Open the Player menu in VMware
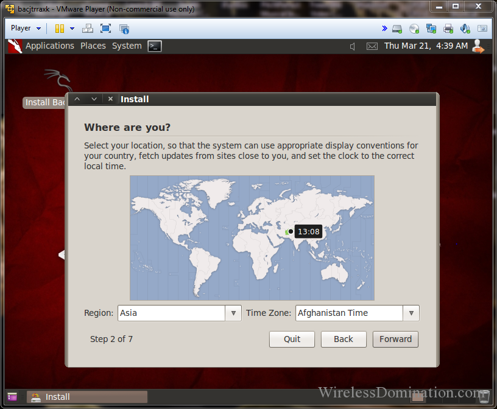This screenshot has width=497, height=409. [26, 28]
